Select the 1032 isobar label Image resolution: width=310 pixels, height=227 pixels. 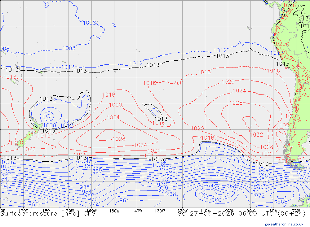256,135
